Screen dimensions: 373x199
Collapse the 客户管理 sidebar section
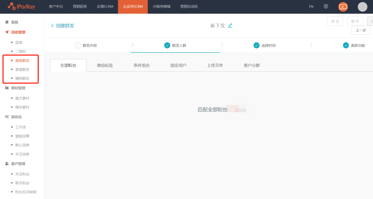click(18, 164)
